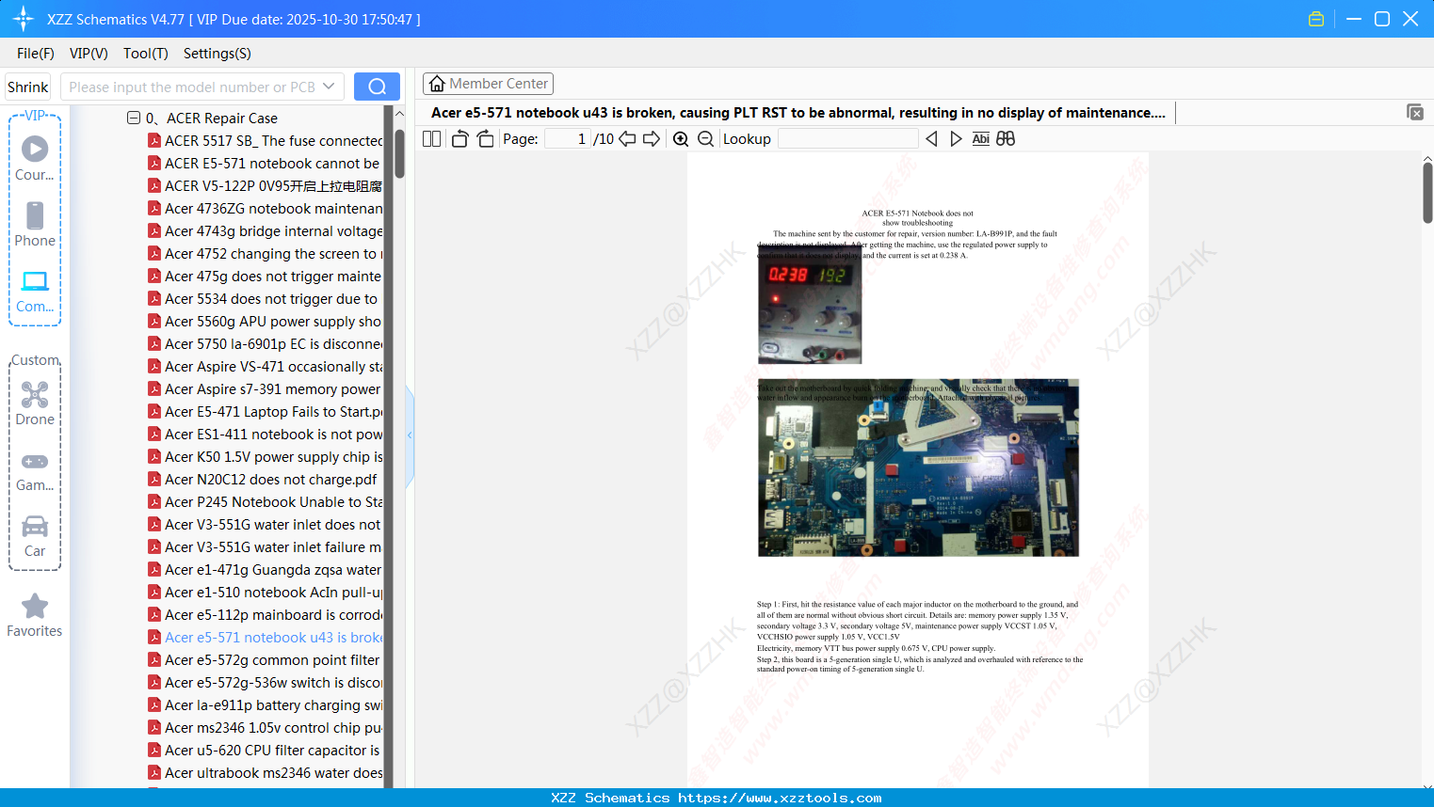Click the file tree vertical scrollbar thumb

[x=399, y=154]
